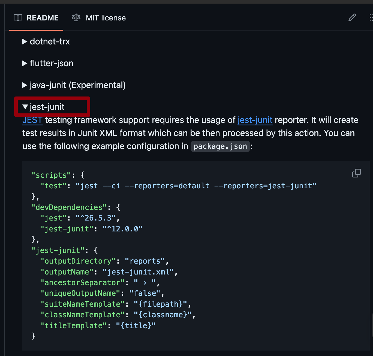Expand the java-junit (Experimental) section
Screen dimensions: 373x356
click(x=74, y=85)
